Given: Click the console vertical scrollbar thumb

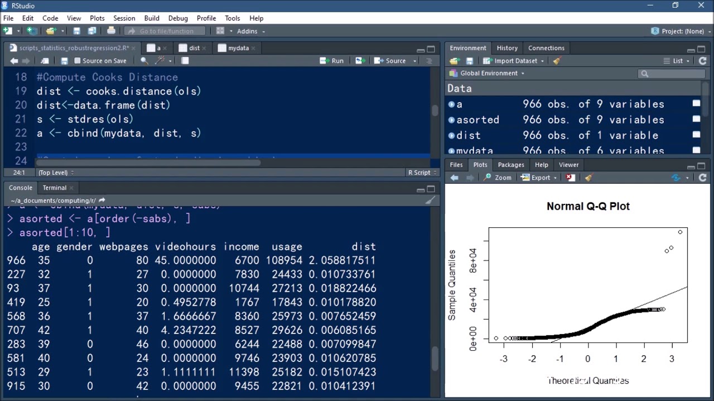Looking at the screenshot, I should 435,359.
